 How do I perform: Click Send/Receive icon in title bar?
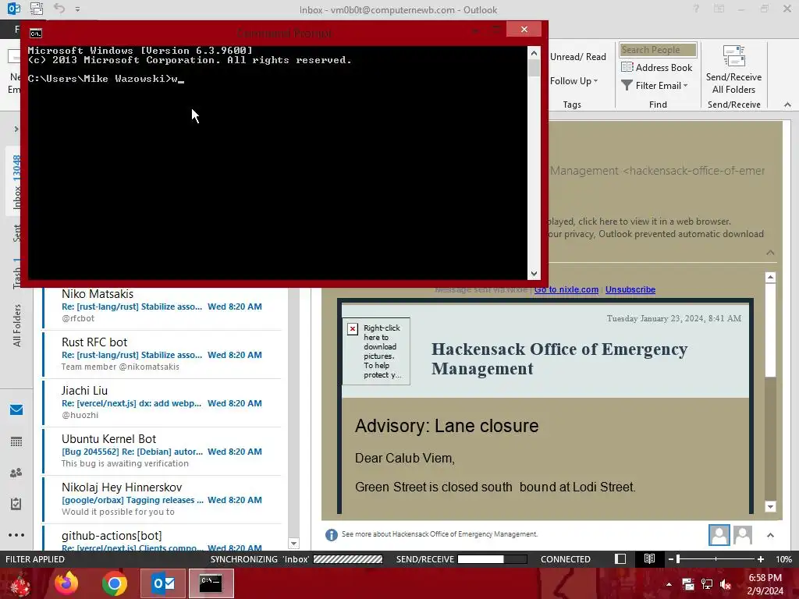(36, 9)
